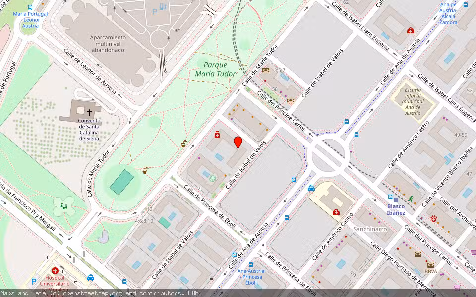
Task: Click Convento de Santa Catalina de Siena label
Action: [x=89, y=129]
